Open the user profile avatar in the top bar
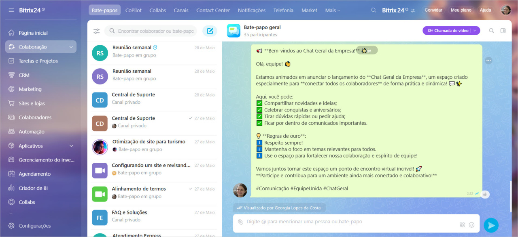518x237 pixels. point(506,10)
